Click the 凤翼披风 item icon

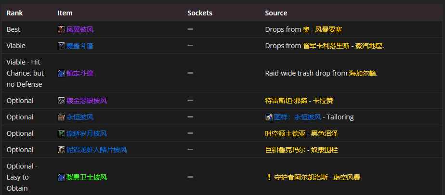pos(61,29)
